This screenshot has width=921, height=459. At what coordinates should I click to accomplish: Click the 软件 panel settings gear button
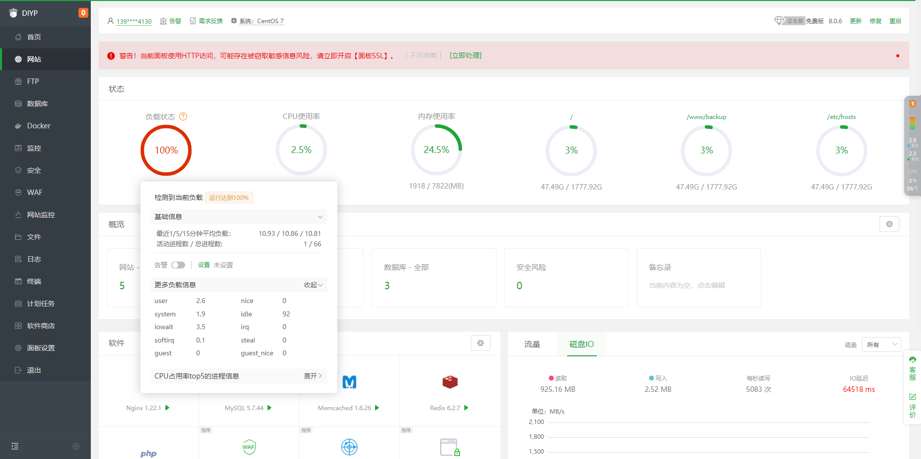[x=481, y=343]
